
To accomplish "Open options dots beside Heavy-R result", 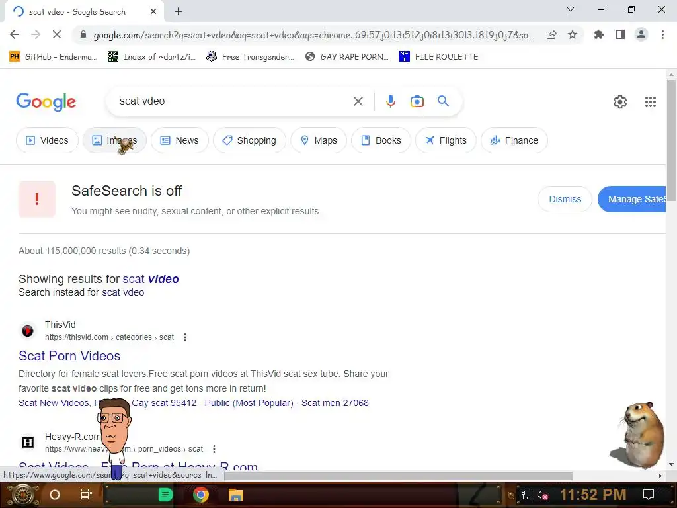I will [214, 449].
